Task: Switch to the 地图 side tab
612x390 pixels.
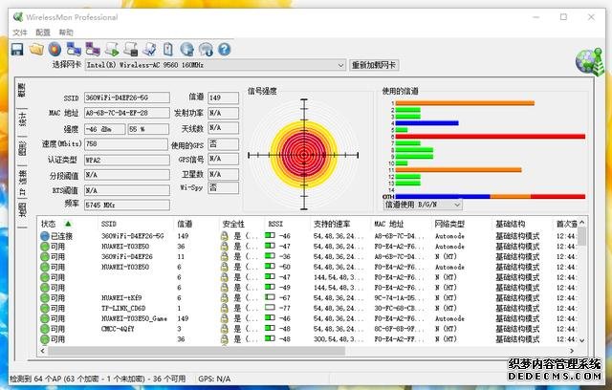Action: (x=22, y=210)
